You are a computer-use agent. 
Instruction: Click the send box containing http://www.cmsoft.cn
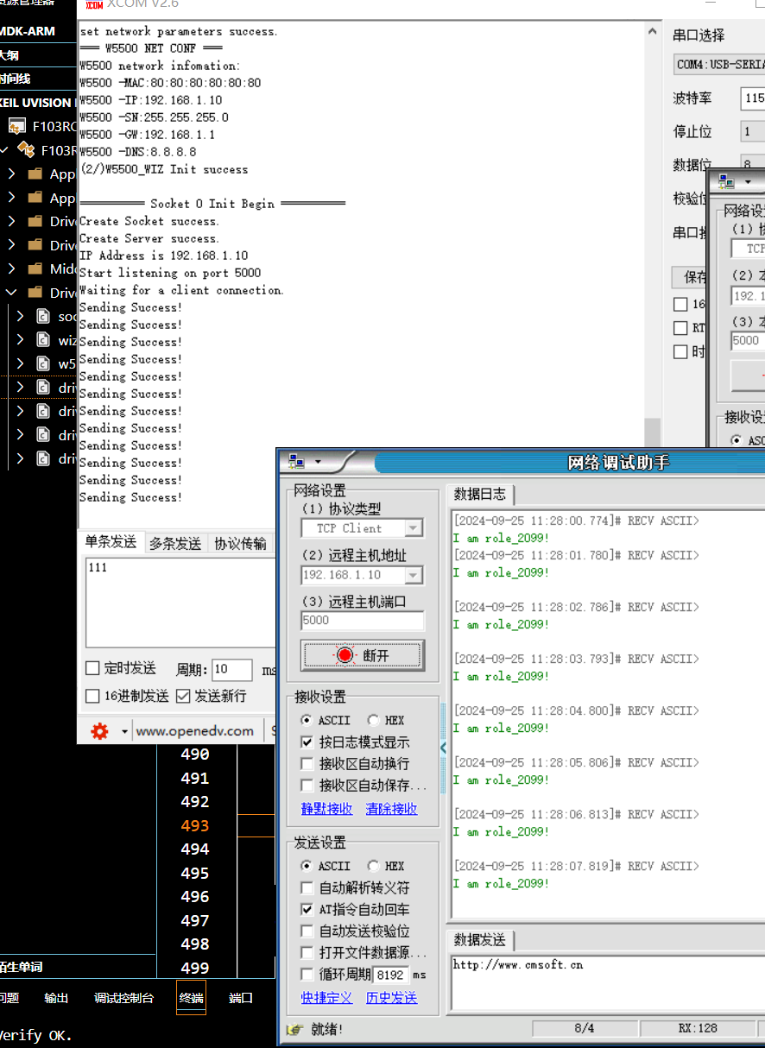[607, 982]
